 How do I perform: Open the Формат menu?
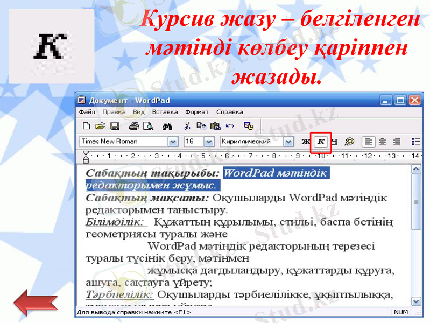pos(197,112)
